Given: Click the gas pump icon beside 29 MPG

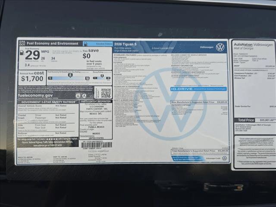Looking at the screenshot, I should point(22,53).
